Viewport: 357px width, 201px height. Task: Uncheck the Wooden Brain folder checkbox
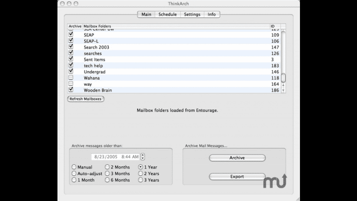71,90
